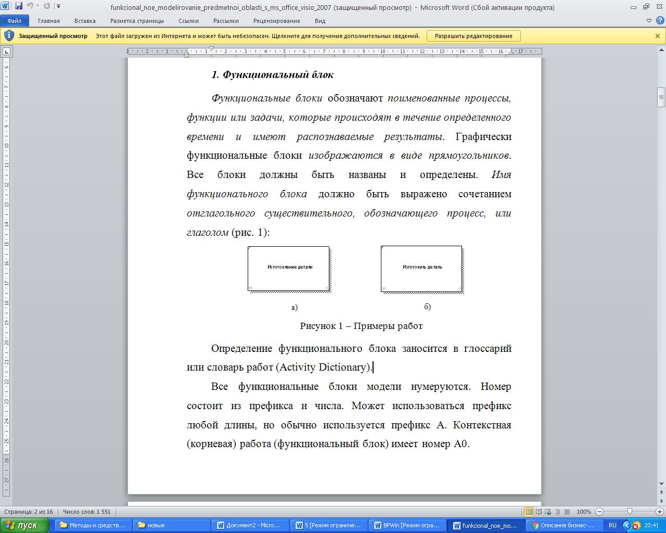Viewport: 666px width, 533px height.
Task: Click the 100% zoom level button
Action: [x=584, y=512]
